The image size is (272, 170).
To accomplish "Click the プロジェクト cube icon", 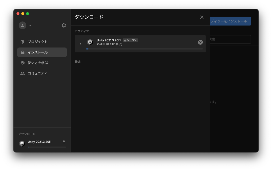I will [x=22, y=42].
